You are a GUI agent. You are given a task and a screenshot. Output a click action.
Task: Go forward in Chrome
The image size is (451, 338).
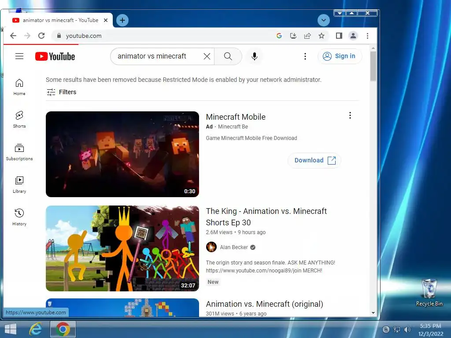click(27, 36)
